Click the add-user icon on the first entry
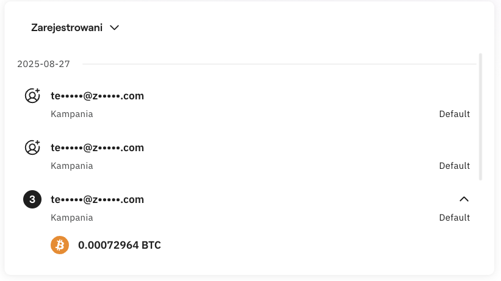The width and height of the screenshot is (501, 281). 32,96
